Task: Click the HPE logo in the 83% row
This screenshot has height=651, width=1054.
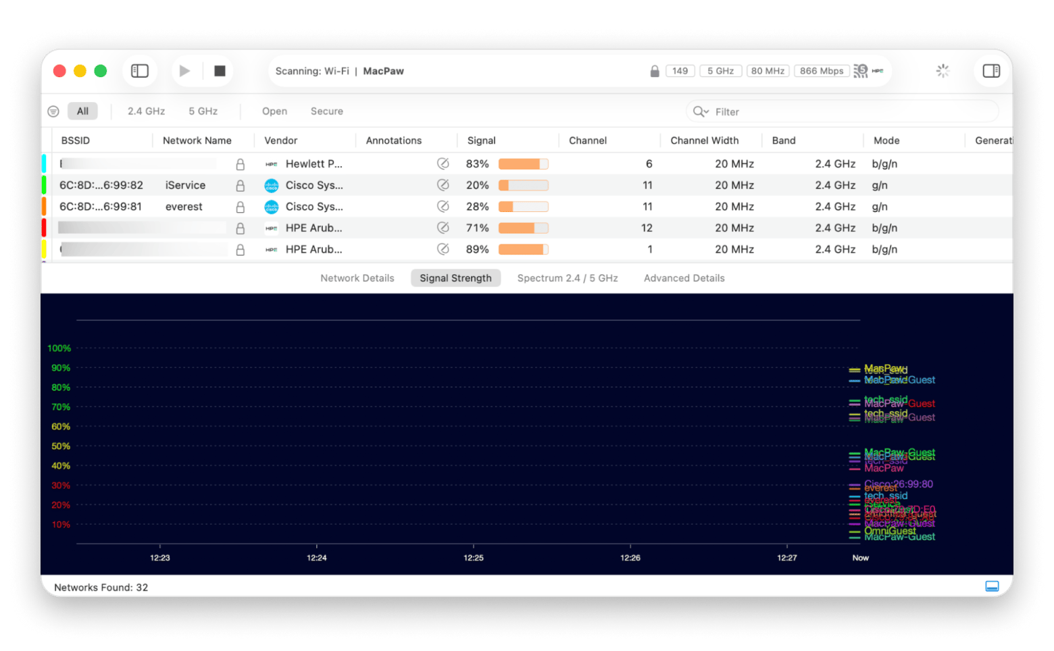Action: pyautogui.click(x=272, y=164)
